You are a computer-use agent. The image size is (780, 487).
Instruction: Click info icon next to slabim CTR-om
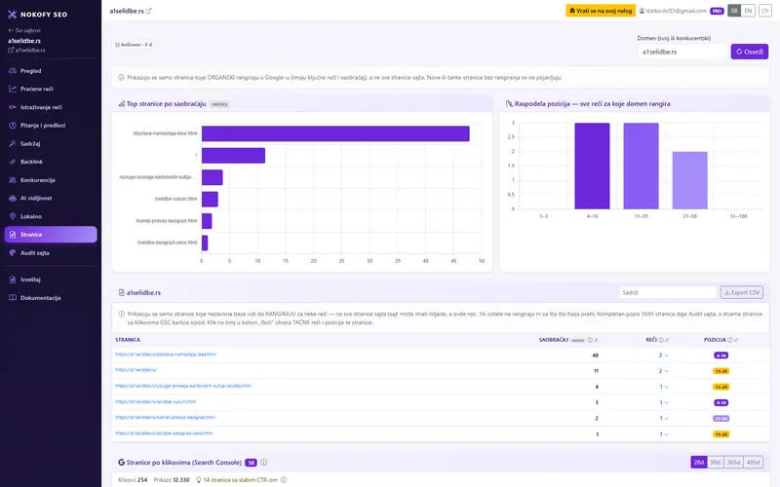[284, 480]
